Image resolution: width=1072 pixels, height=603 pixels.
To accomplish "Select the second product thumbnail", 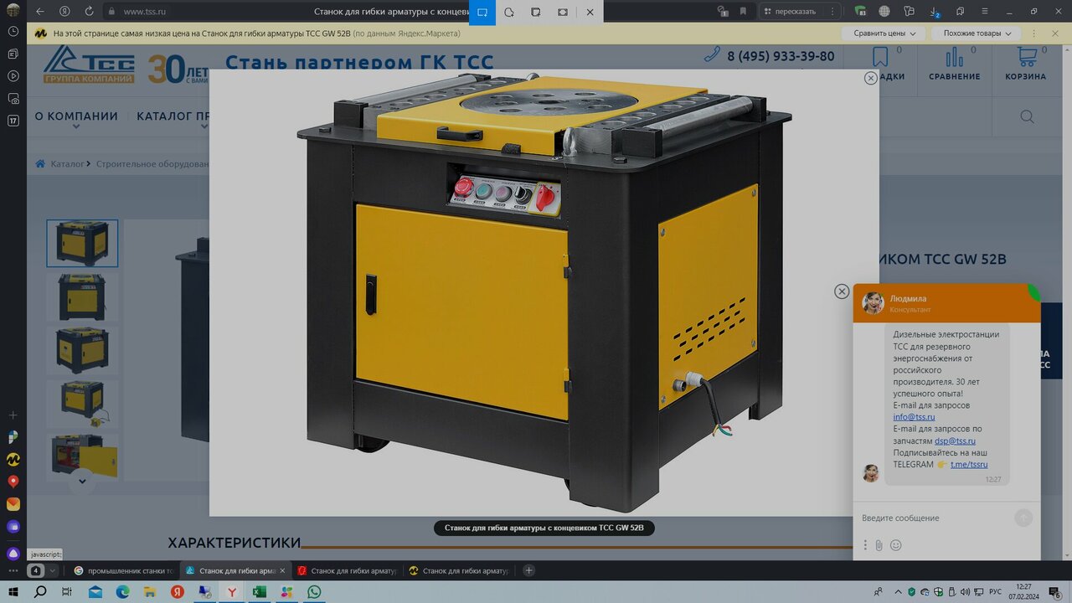I will point(82,296).
